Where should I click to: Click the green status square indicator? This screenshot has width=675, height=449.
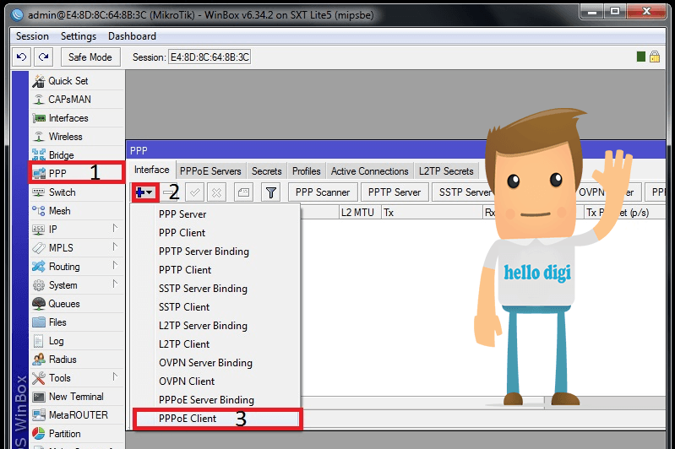tap(641, 57)
